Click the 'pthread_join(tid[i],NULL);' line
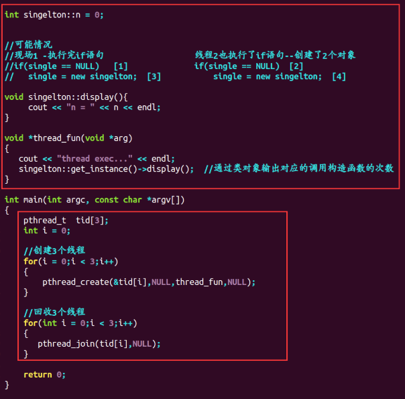The height and width of the screenshot is (399, 405). (x=99, y=344)
